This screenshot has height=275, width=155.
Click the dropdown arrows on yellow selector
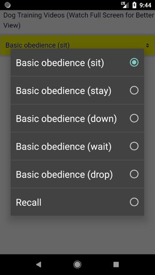click(x=148, y=45)
